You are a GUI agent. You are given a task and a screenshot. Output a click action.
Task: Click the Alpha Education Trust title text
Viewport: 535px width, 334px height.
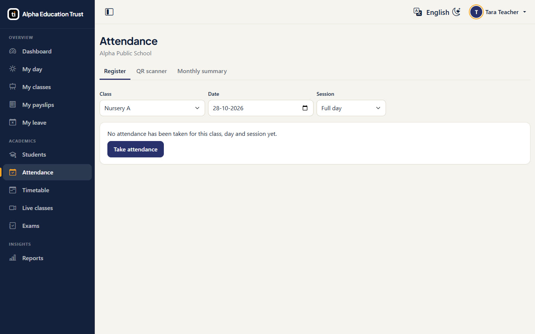(53, 14)
